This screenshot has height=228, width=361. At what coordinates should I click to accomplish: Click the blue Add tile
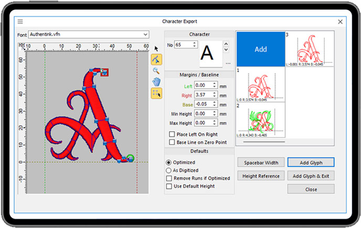[x=260, y=49]
